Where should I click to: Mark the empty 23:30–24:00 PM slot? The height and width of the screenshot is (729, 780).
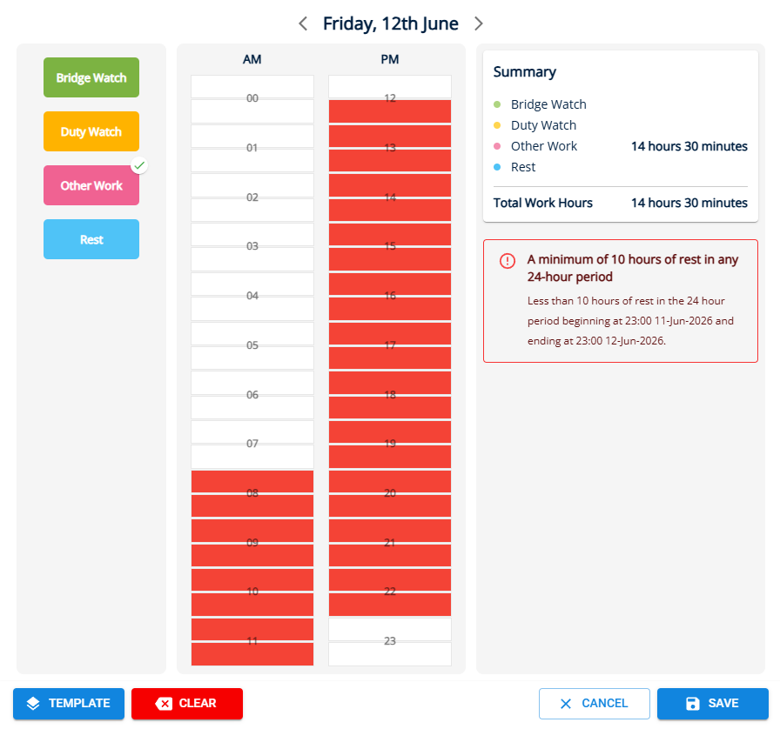(x=390, y=654)
